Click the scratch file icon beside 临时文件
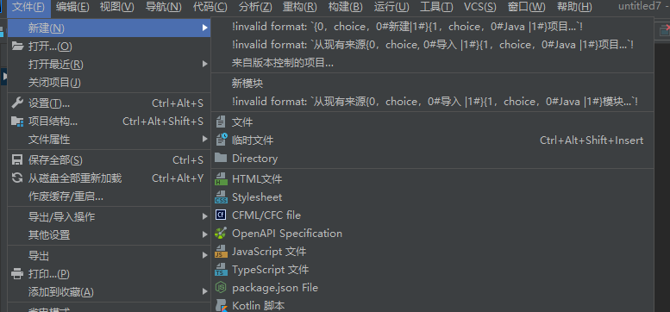Image resolution: width=670 pixels, height=312 pixels. (x=221, y=140)
